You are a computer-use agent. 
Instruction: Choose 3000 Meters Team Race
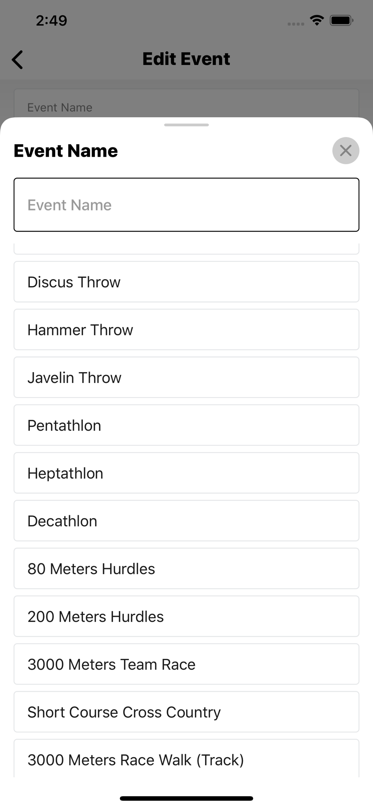click(186, 664)
